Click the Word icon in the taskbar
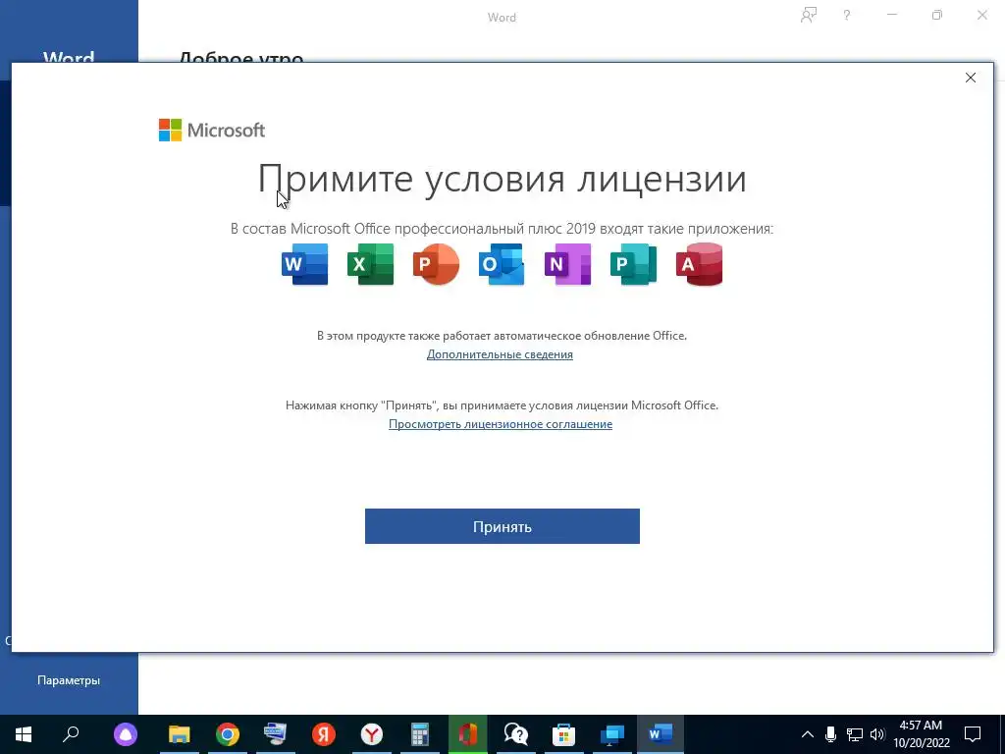The height and width of the screenshot is (754, 1005). tap(661, 734)
